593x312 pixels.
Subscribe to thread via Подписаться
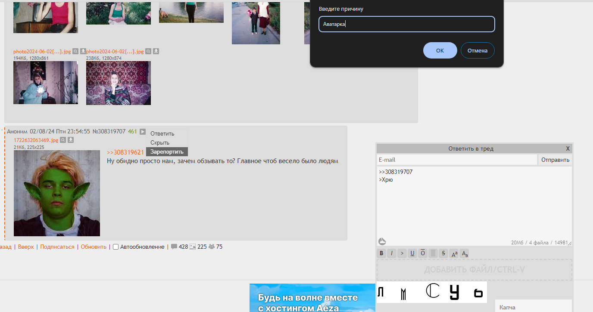[x=57, y=247]
